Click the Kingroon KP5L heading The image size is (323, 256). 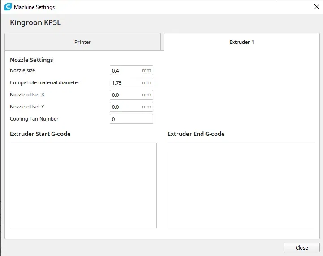(x=35, y=22)
